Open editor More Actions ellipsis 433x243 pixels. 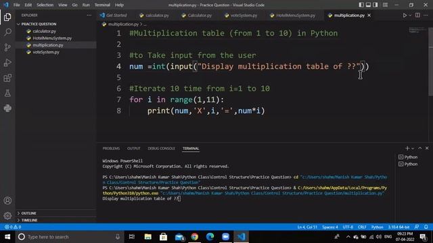[426, 16]
